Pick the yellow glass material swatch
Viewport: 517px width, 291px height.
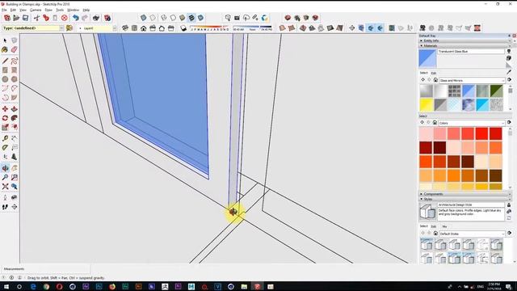tap(426, 105)
